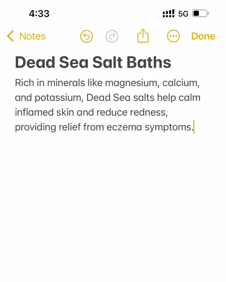The image size is (226, 282).
Task: Tap the 4:33 clock in status bar
Action: point(39,14)
